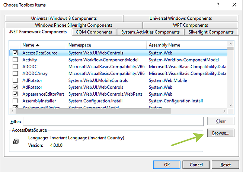
Task: Sort by the Namespace column header
Action: pos(106,45)
